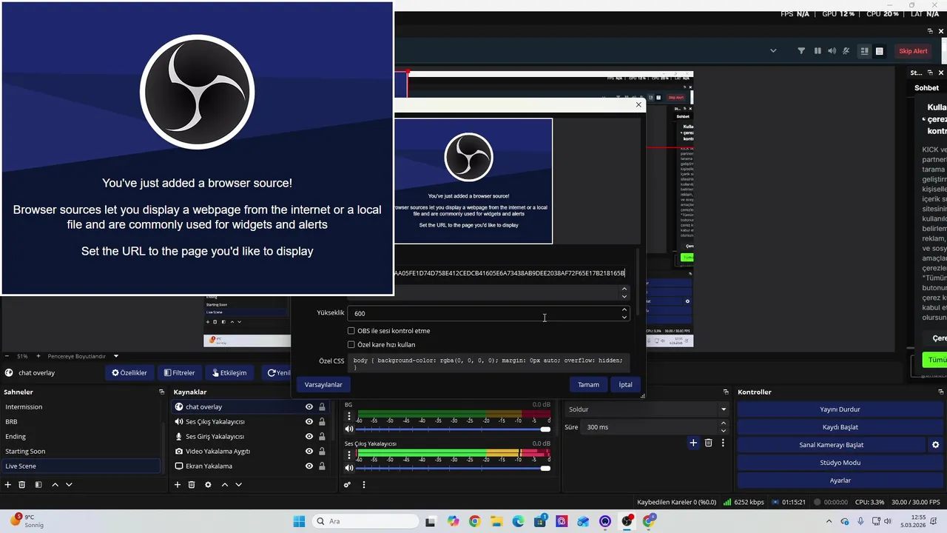Click Ses Çıkış Yakalayıcısı volume slider handle
The image size is (947, 533).
(x=545, y=469)
